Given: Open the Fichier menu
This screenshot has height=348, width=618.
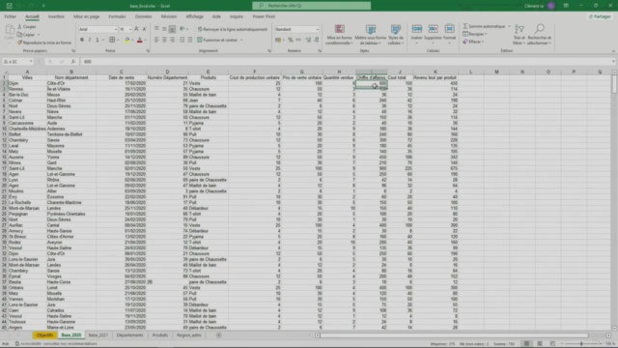Looking at the screenshot, I should 11,16.
